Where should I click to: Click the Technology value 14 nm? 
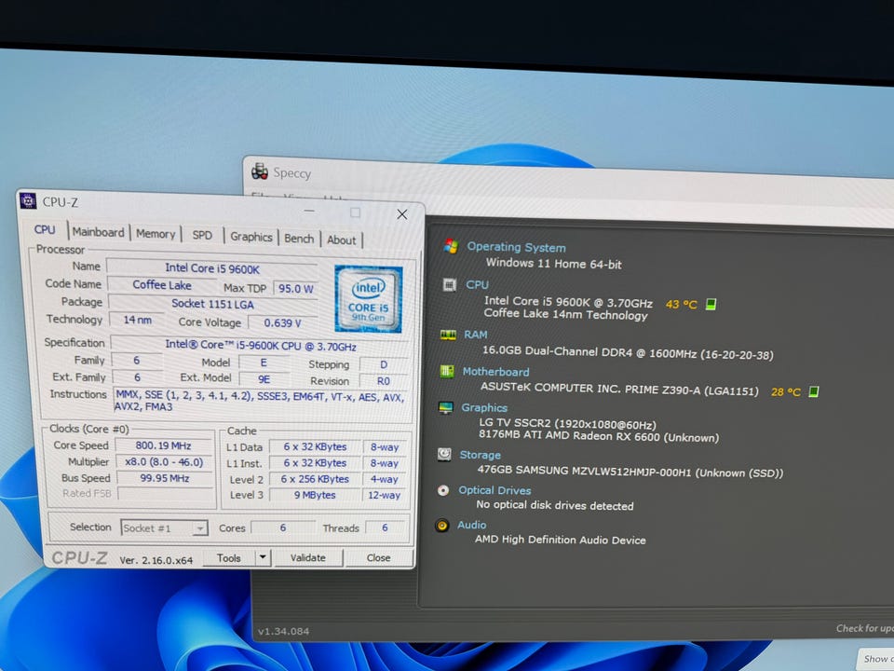pos(138,320)
